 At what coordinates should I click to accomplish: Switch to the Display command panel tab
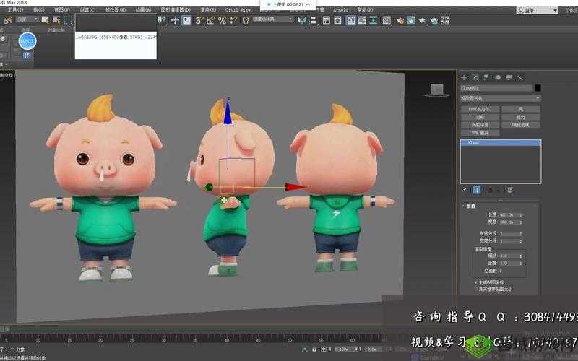point(509,77)
